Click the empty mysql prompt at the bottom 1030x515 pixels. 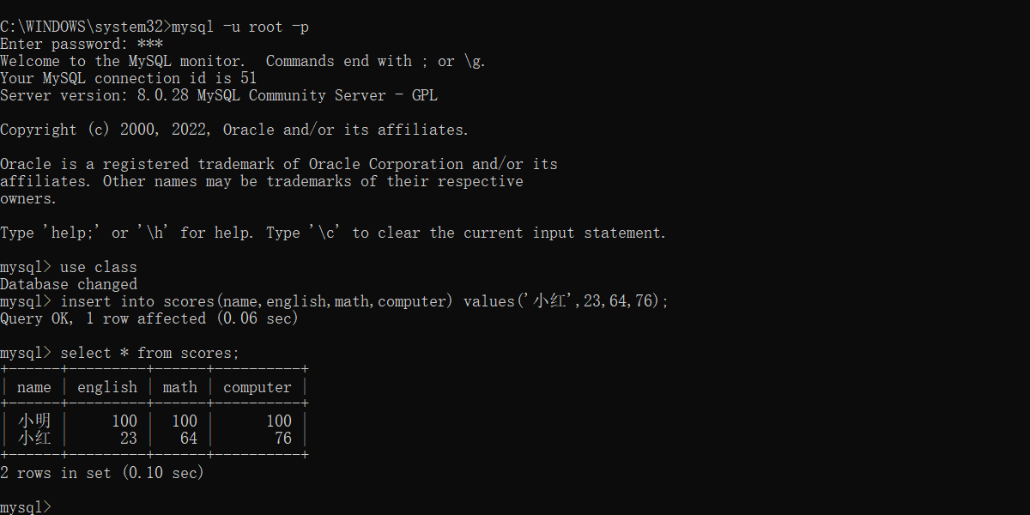coord(26,507)
